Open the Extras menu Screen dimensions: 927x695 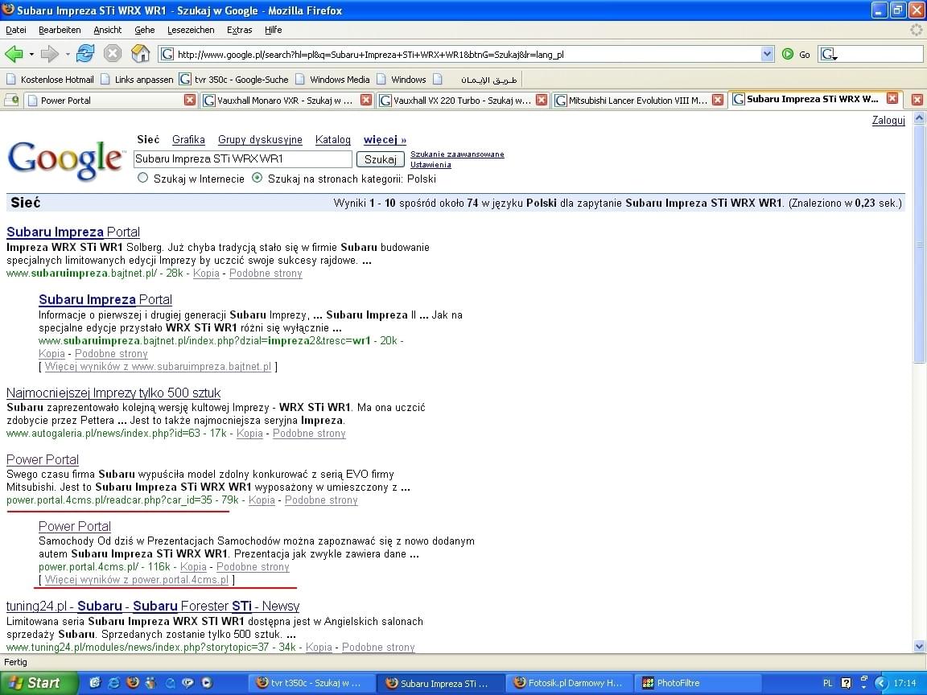[x=240, y=30]
